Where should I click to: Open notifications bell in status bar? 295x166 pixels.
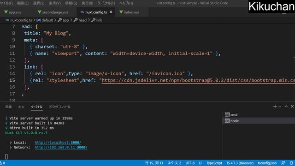291,163
